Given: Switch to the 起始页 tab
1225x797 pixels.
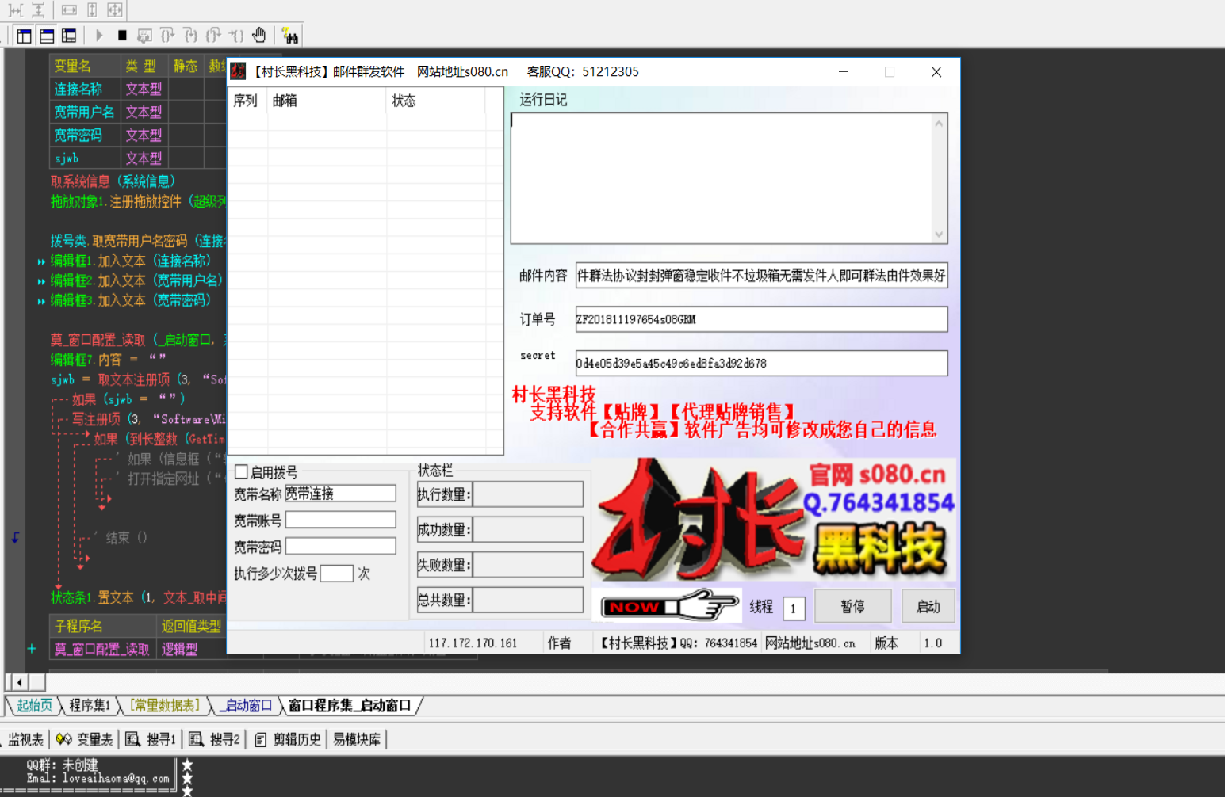Looking at the screenshot, I should (34, 705).
